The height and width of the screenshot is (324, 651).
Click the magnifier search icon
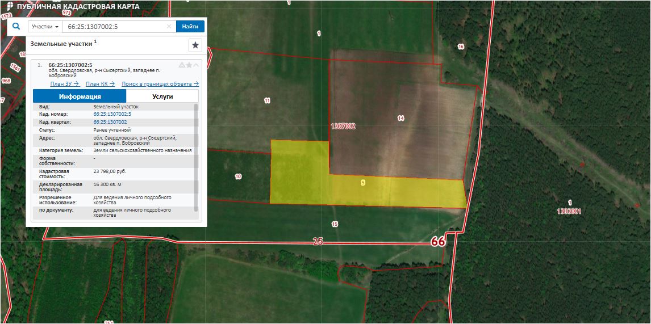coord(16,27)
